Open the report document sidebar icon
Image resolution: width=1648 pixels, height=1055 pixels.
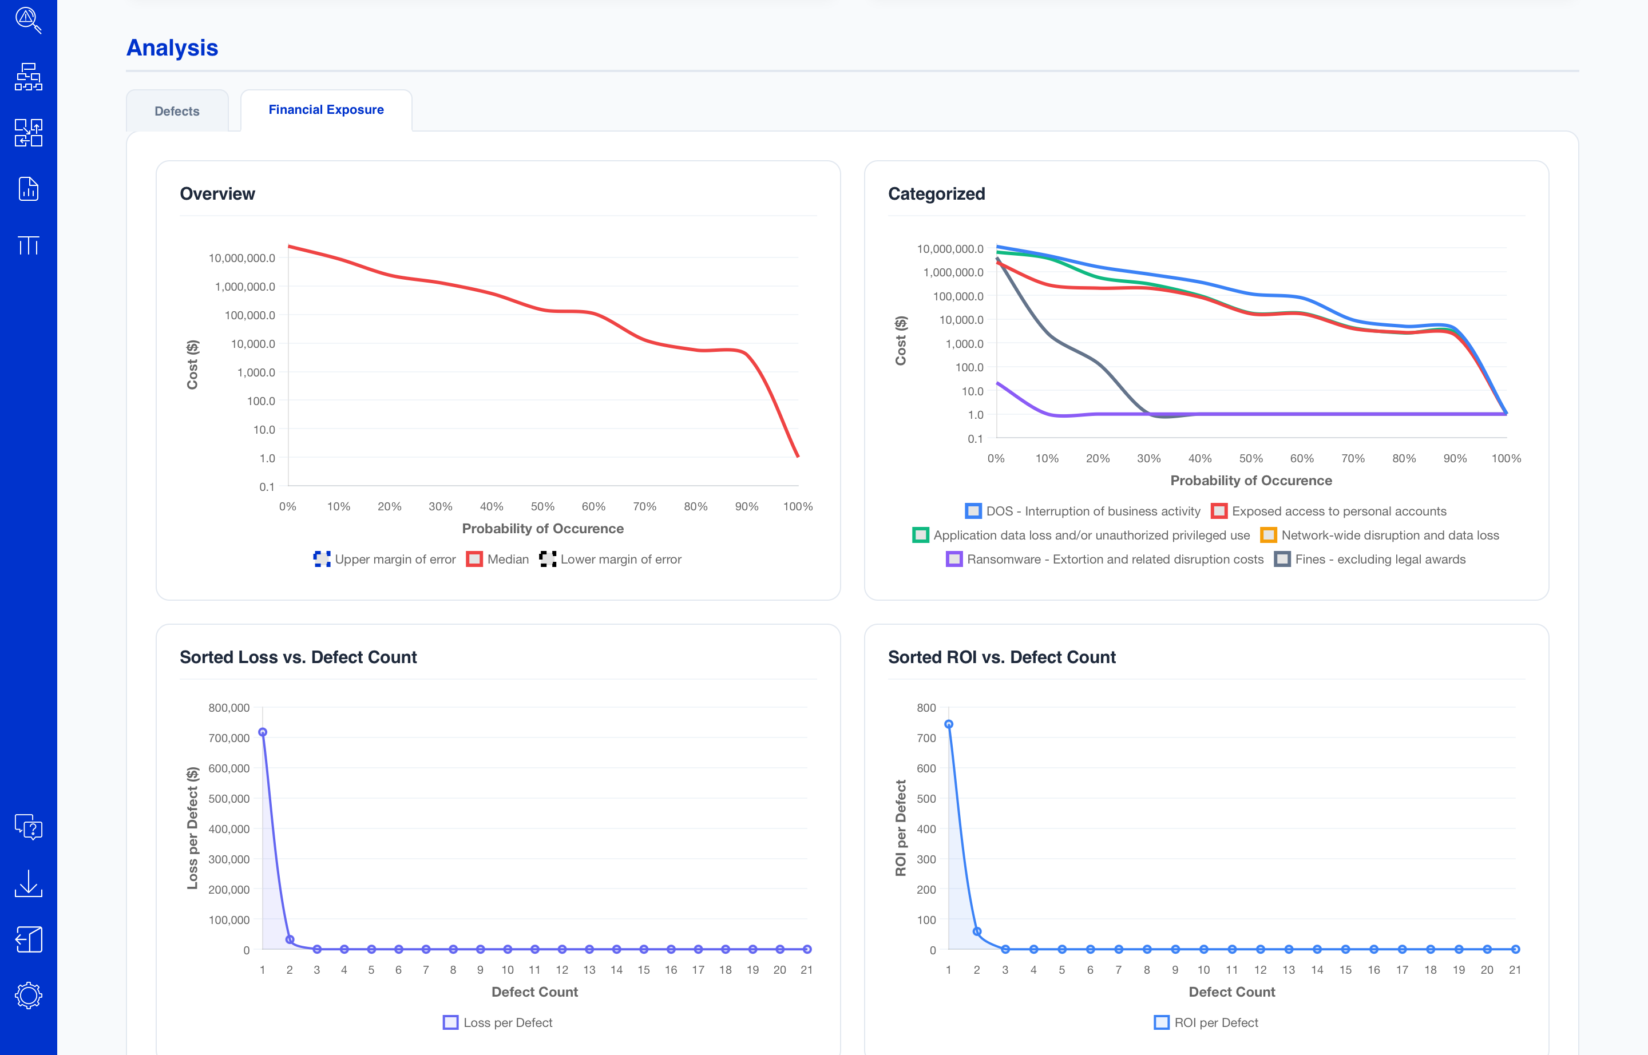click(x=28, y=189)
